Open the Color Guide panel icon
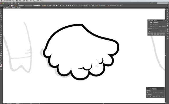The height and width of the screenshot is (104, 169). point(168,12)
